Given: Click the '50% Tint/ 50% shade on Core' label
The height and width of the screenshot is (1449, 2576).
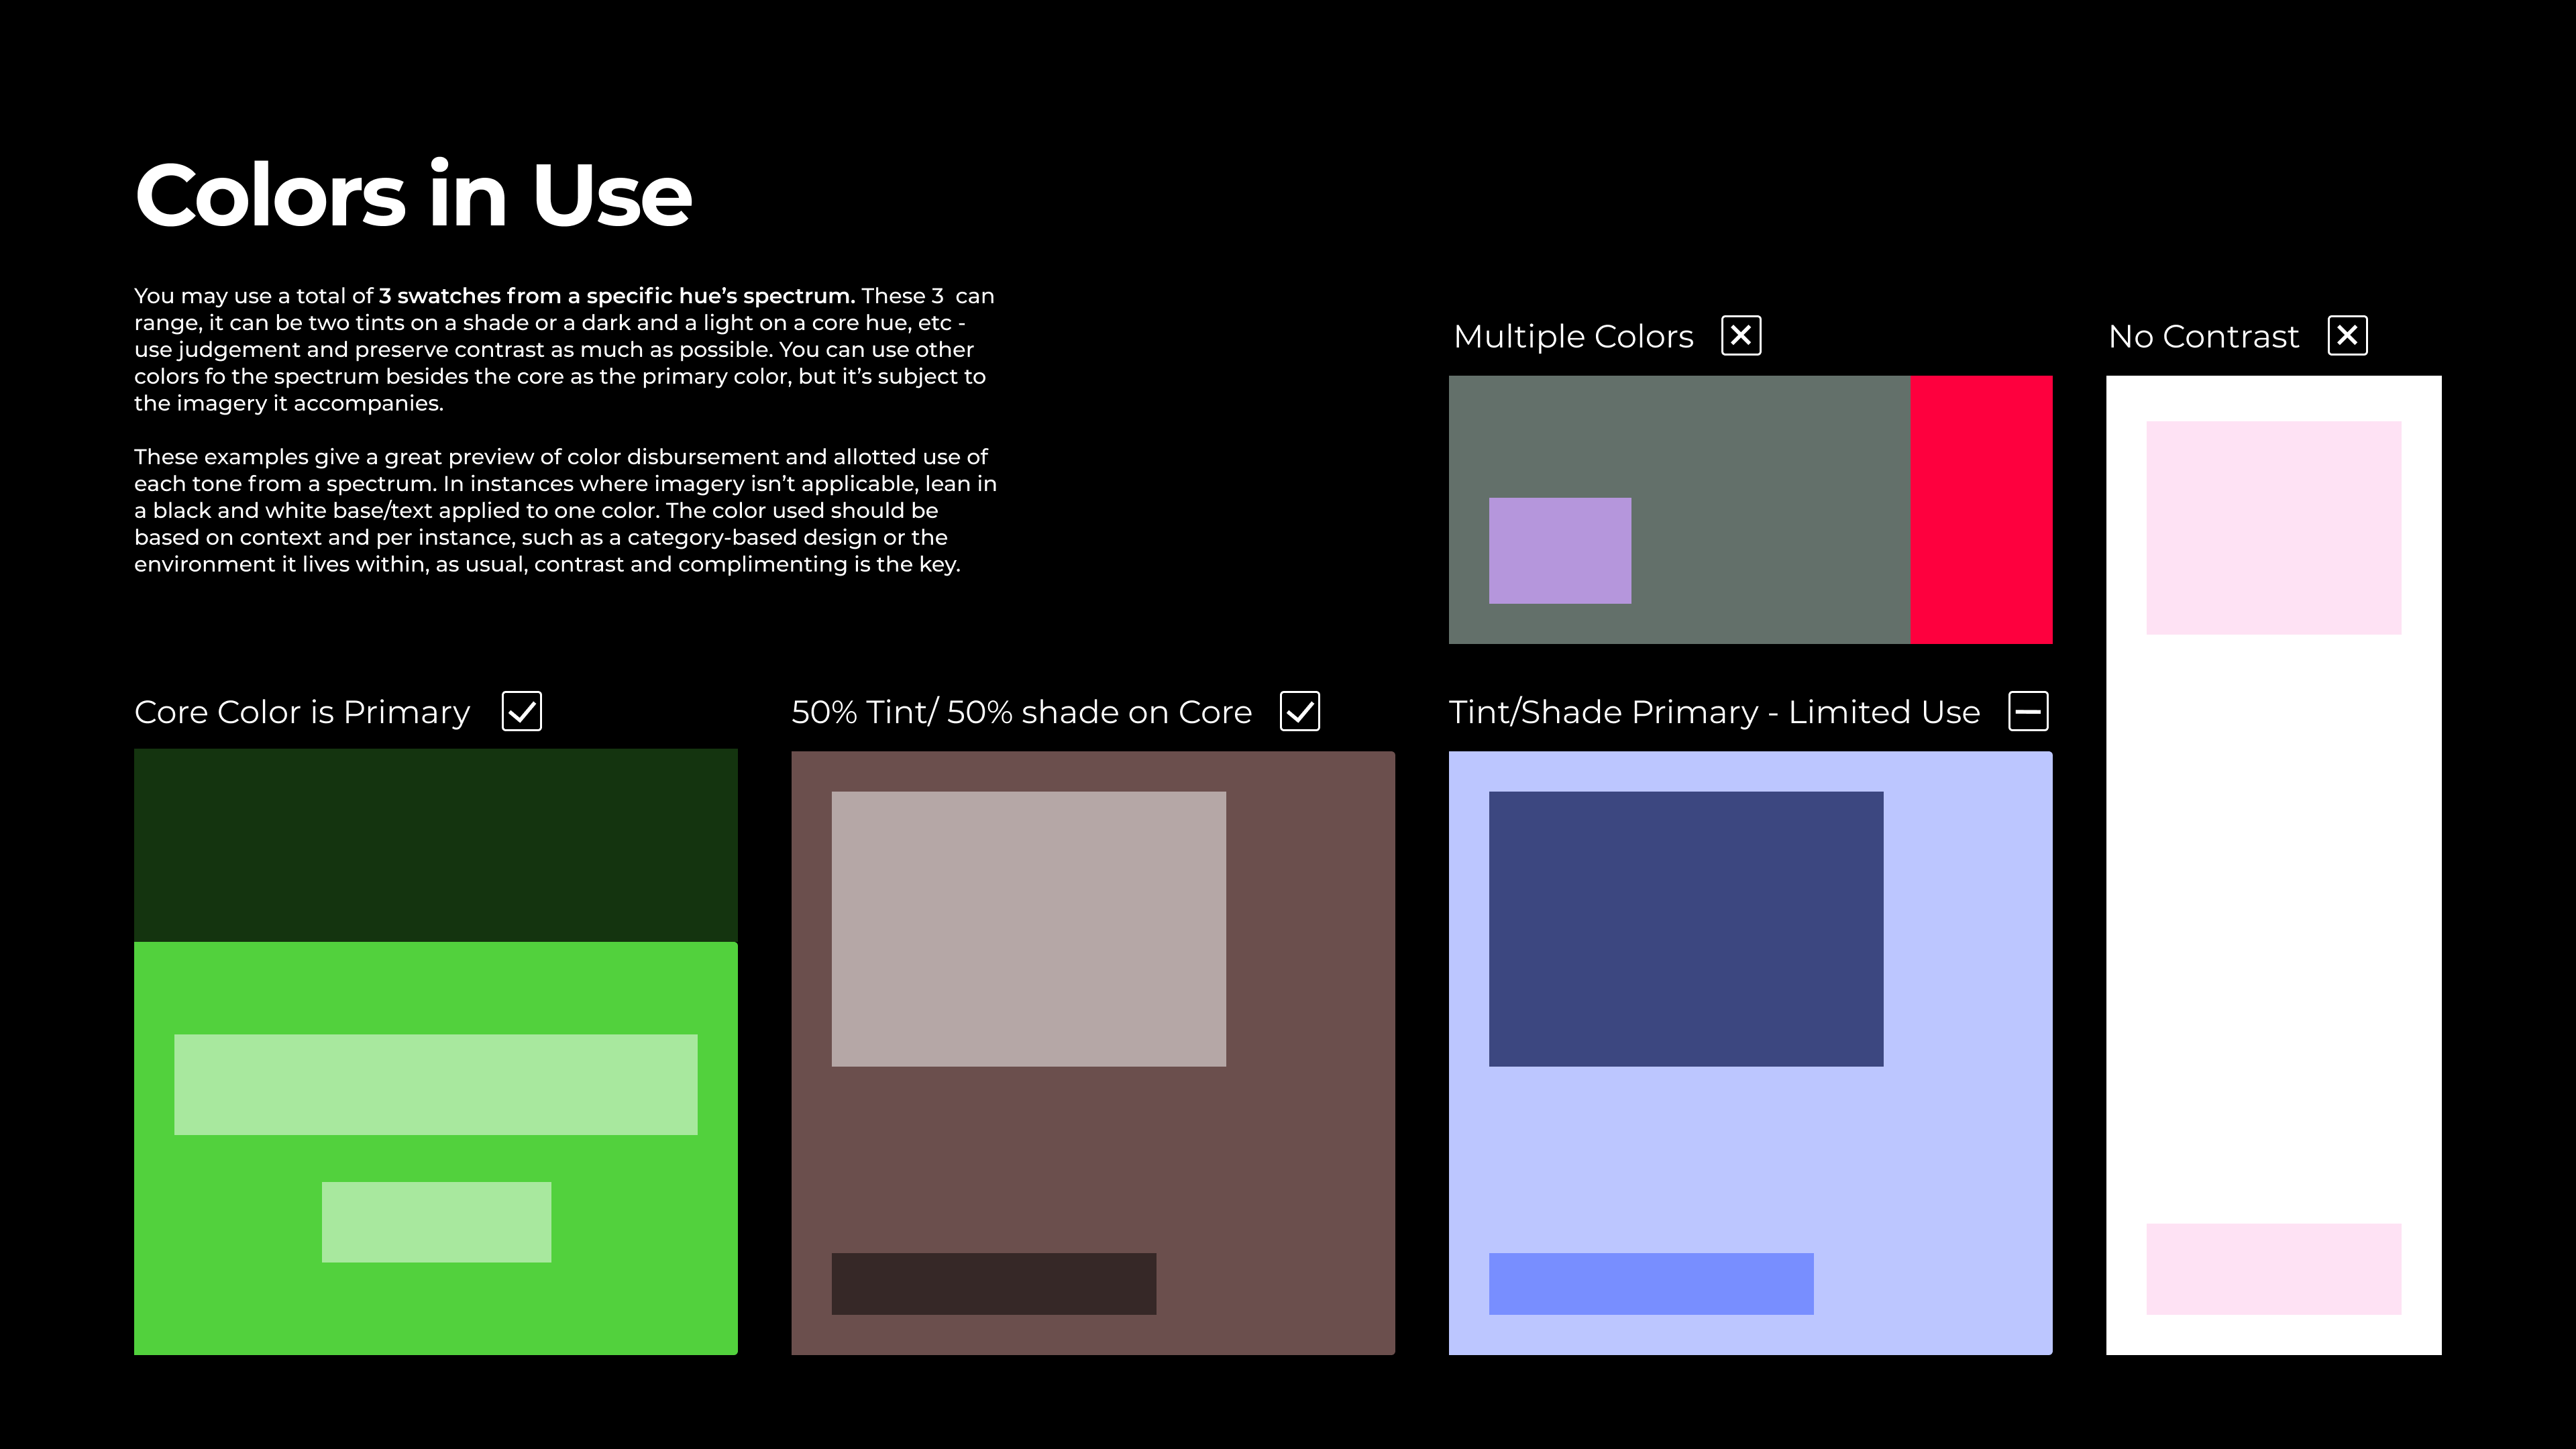Looking at the screenshot, I should (x=1021, y=712).
